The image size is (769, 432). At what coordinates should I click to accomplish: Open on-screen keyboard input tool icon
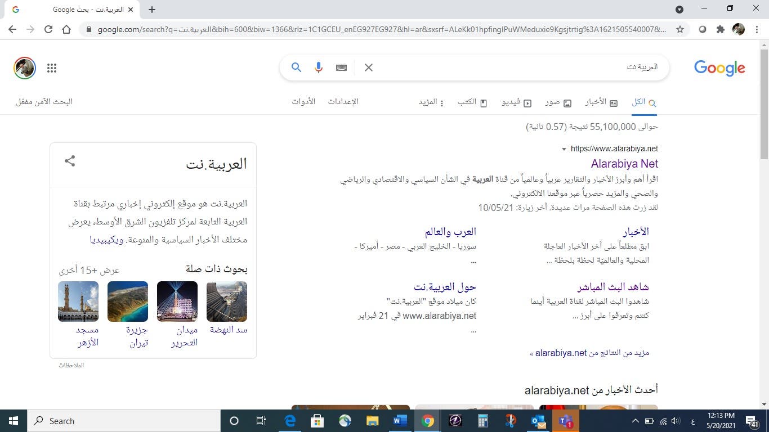pyautogui.click(x=341, y=67)
